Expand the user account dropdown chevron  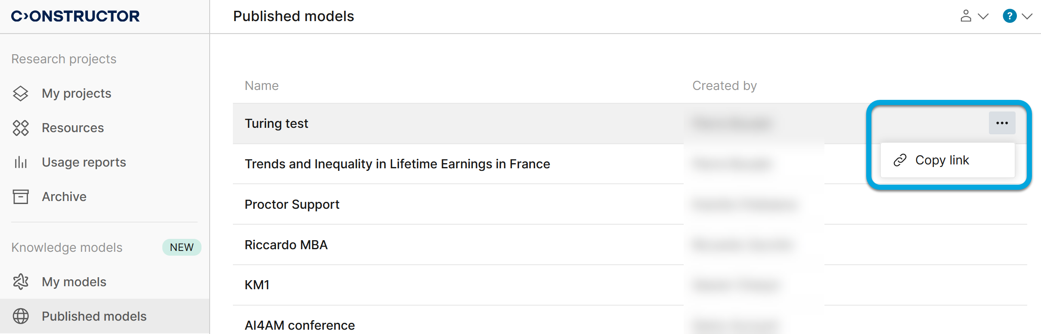coord(983,16)
